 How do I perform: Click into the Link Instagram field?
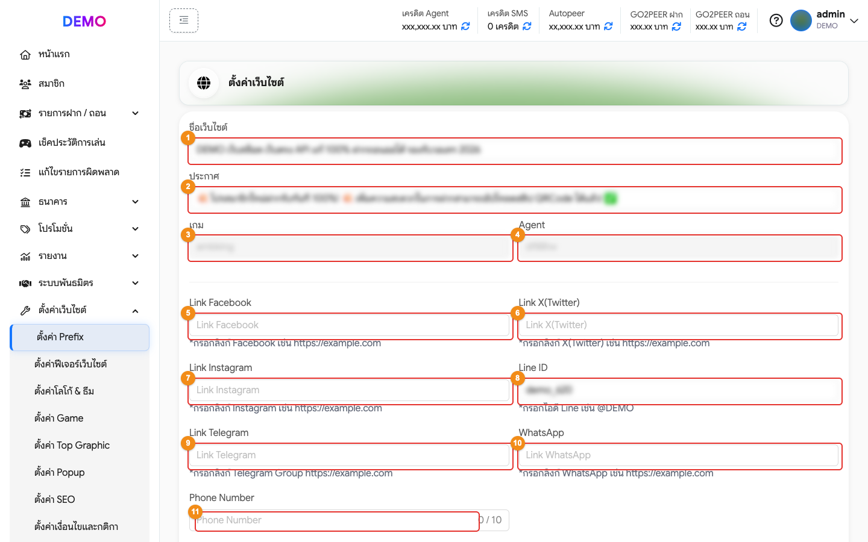(350, 391)
